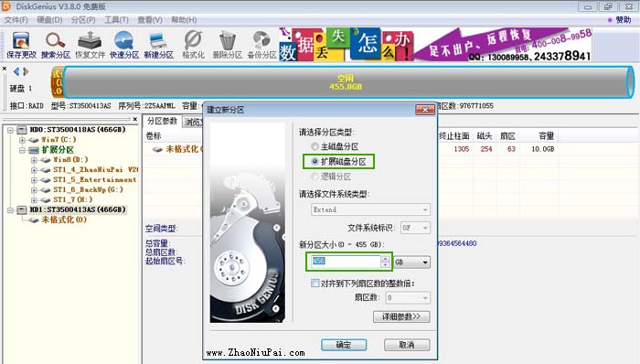This screenshot has height=364, width=640.
Task: Click the HD1 disk drive icon in tree
Action: (22, 209)
